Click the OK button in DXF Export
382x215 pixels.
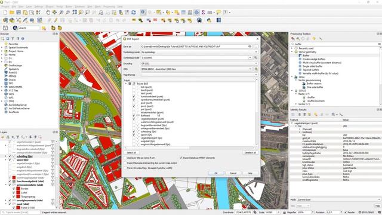point(216,173)
